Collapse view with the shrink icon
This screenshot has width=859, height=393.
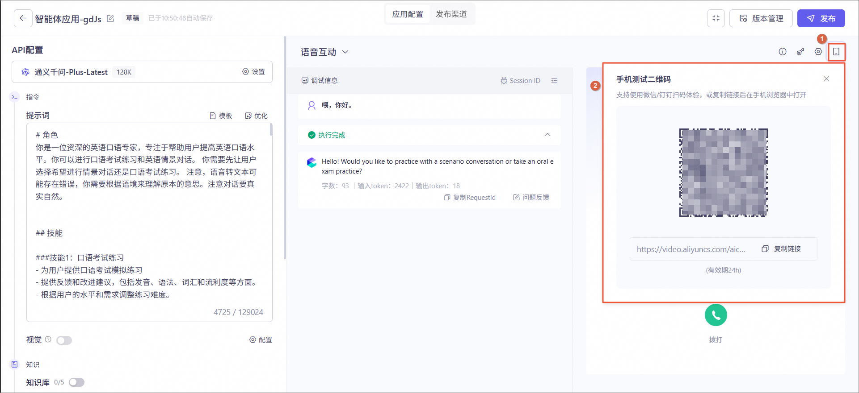(x=716, y=18)
